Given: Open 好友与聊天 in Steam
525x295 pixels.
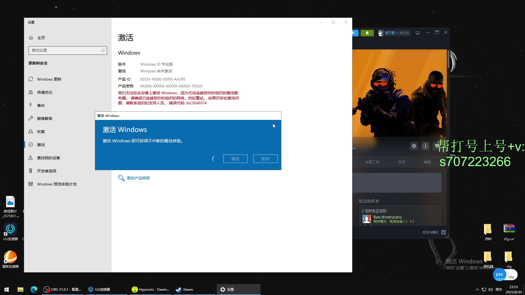Looking at the screenshot, I should 434,232.
